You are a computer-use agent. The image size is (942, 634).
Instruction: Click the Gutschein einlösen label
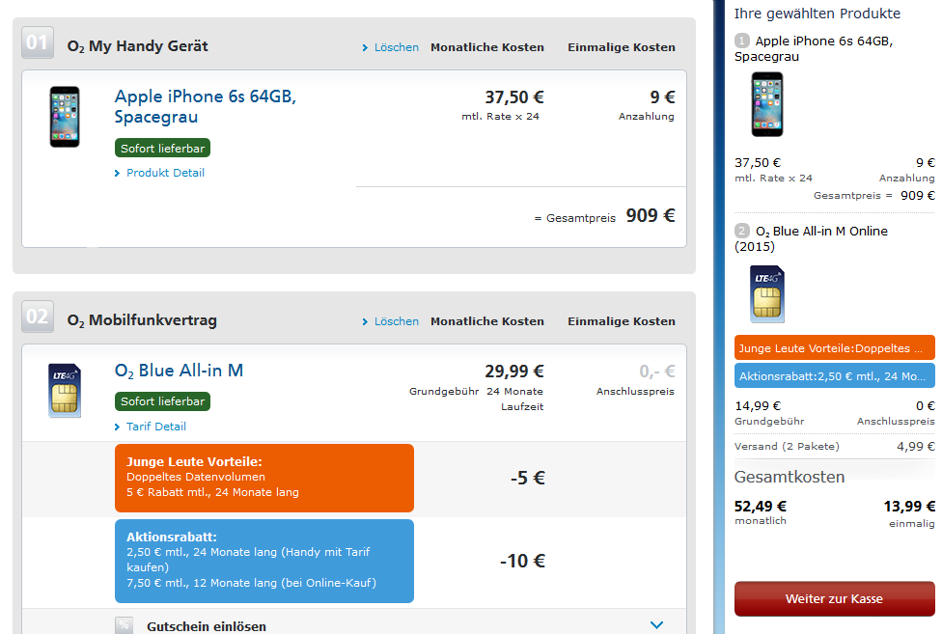point(207,626)
